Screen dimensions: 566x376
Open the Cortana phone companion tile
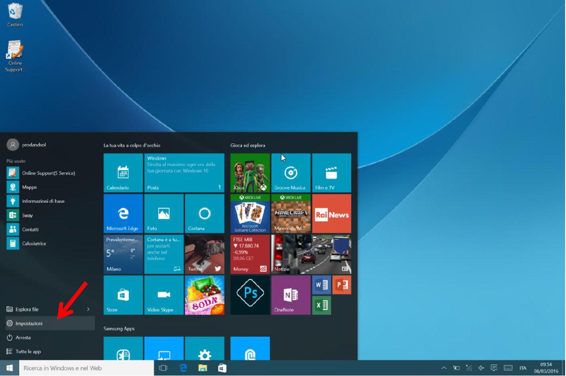coord(164,254)
